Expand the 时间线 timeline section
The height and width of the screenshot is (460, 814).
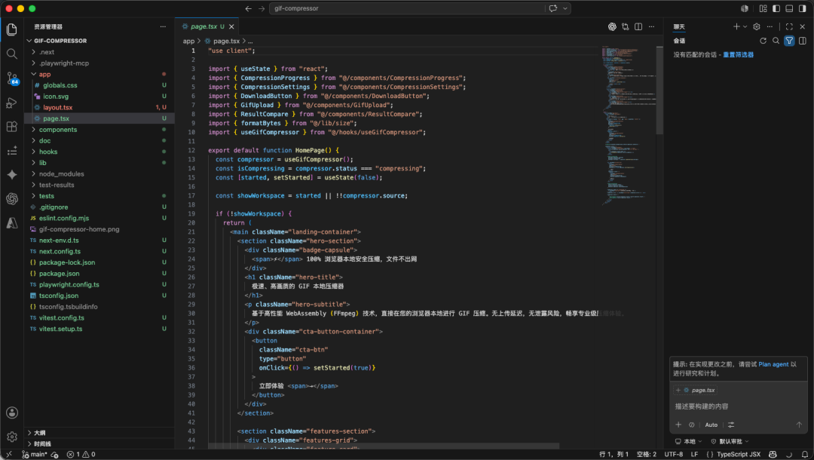click(99, 444)
